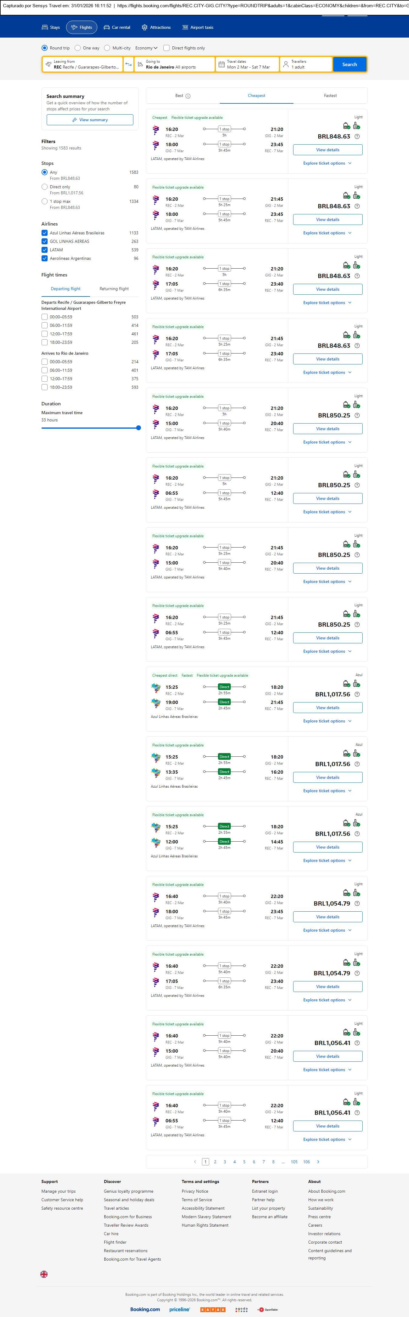
Task: Click the info icon next to Best tab
Action: pyautogui.click(x=188, y=96)
